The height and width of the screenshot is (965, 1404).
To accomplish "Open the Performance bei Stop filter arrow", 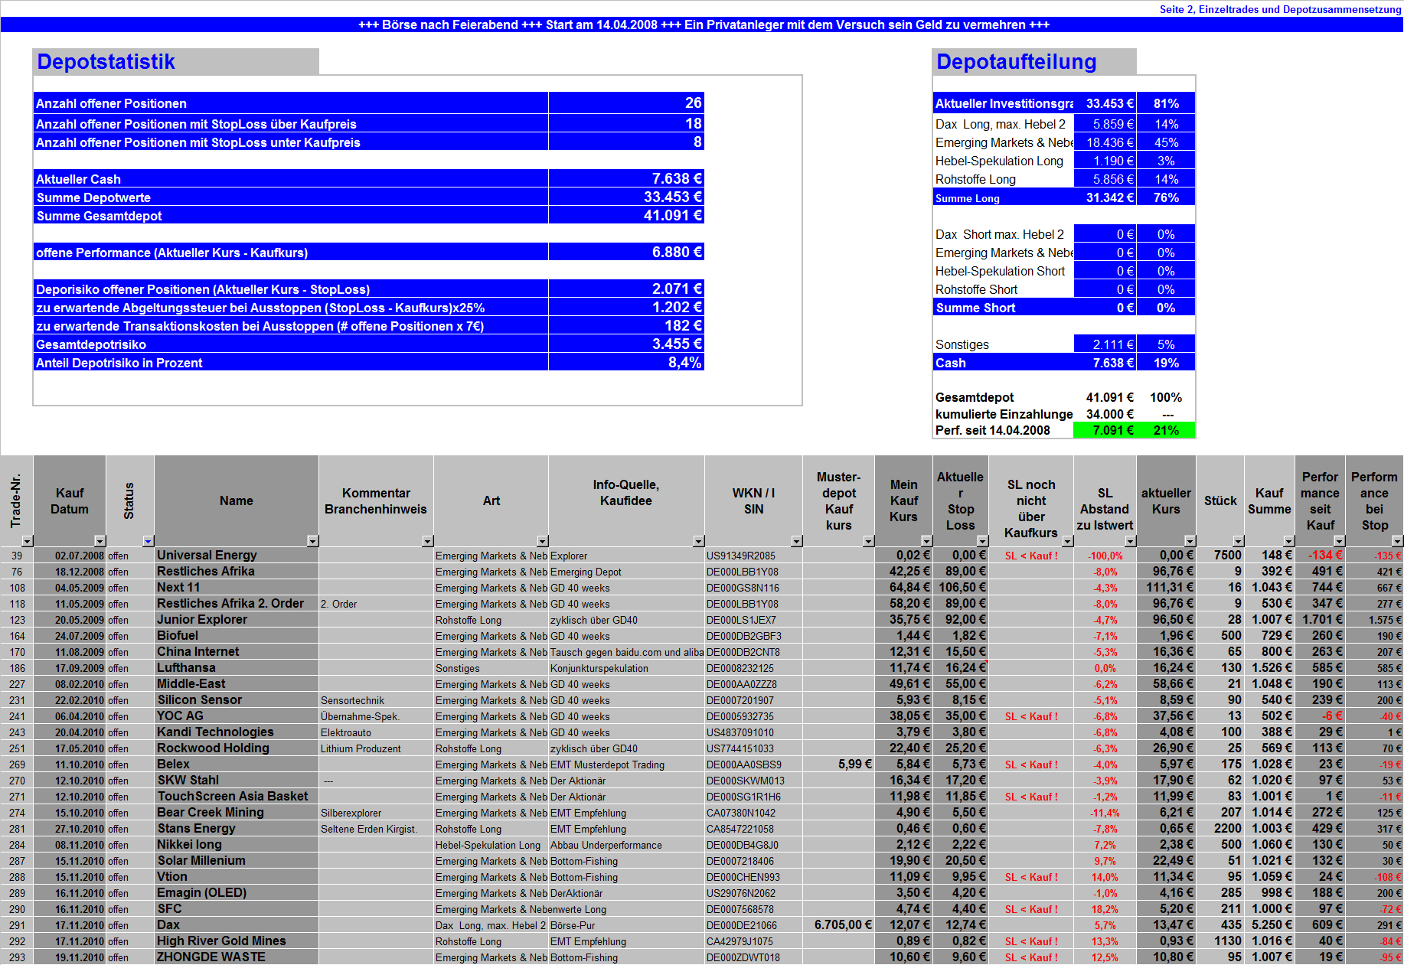I will point(1397,541).
